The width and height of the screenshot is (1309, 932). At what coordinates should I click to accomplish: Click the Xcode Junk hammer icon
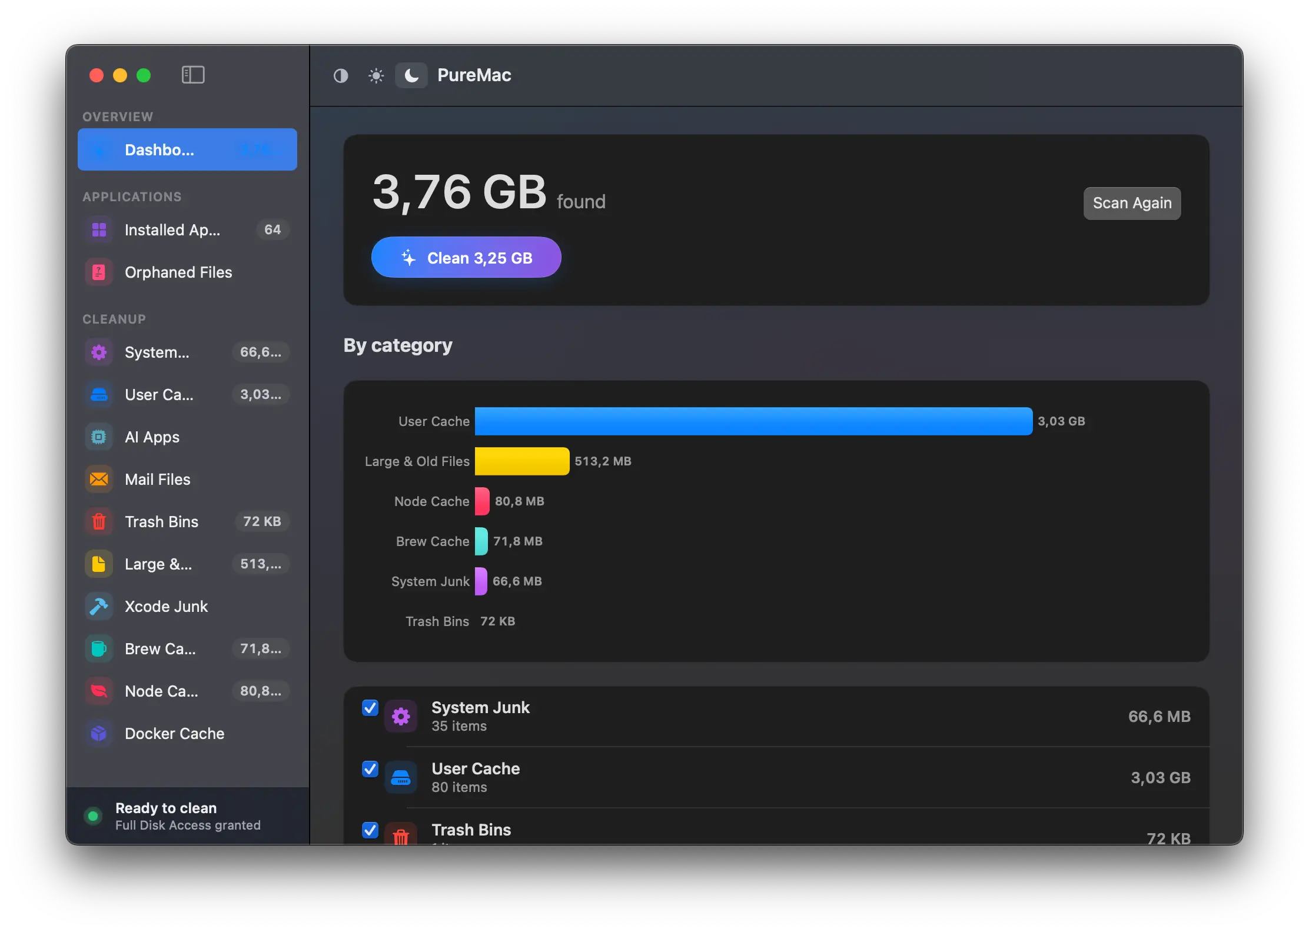pos(99,606)
